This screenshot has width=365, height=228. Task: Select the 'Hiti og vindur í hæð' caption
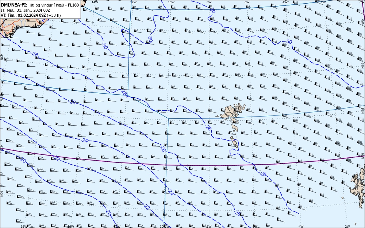click(x=46, y=5)
